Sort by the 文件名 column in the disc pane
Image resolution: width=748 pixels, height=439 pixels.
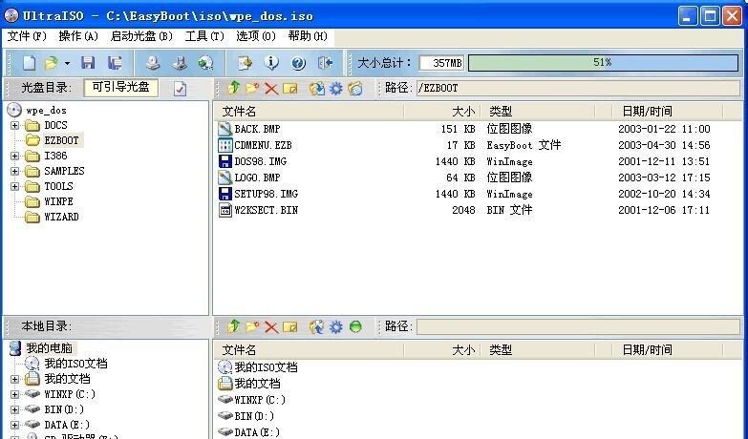tap(310, 112)
